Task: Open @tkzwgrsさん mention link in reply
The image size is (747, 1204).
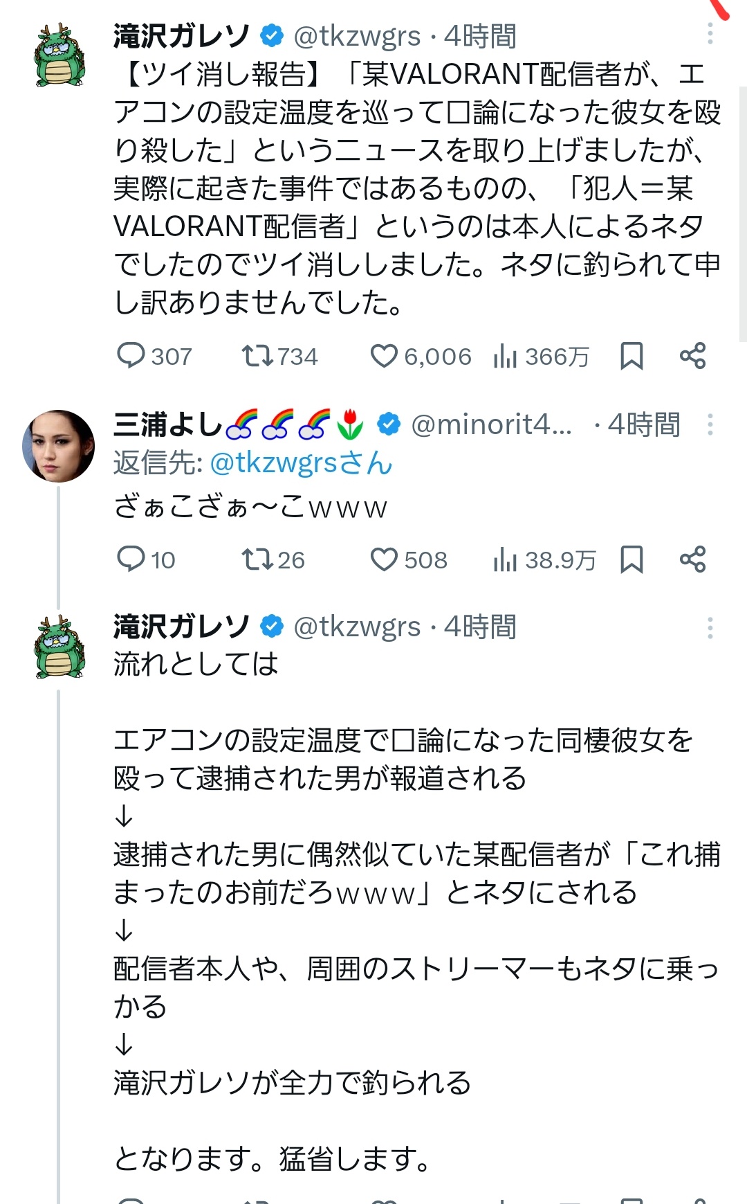Action: point(301,463)
